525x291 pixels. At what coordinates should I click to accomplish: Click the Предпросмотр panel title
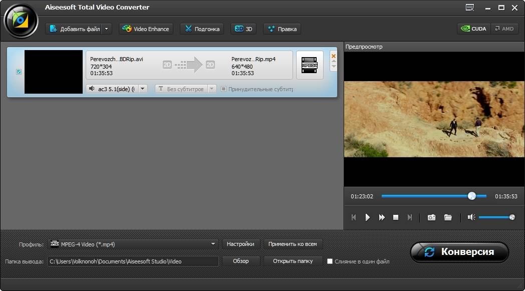(364, 47)
